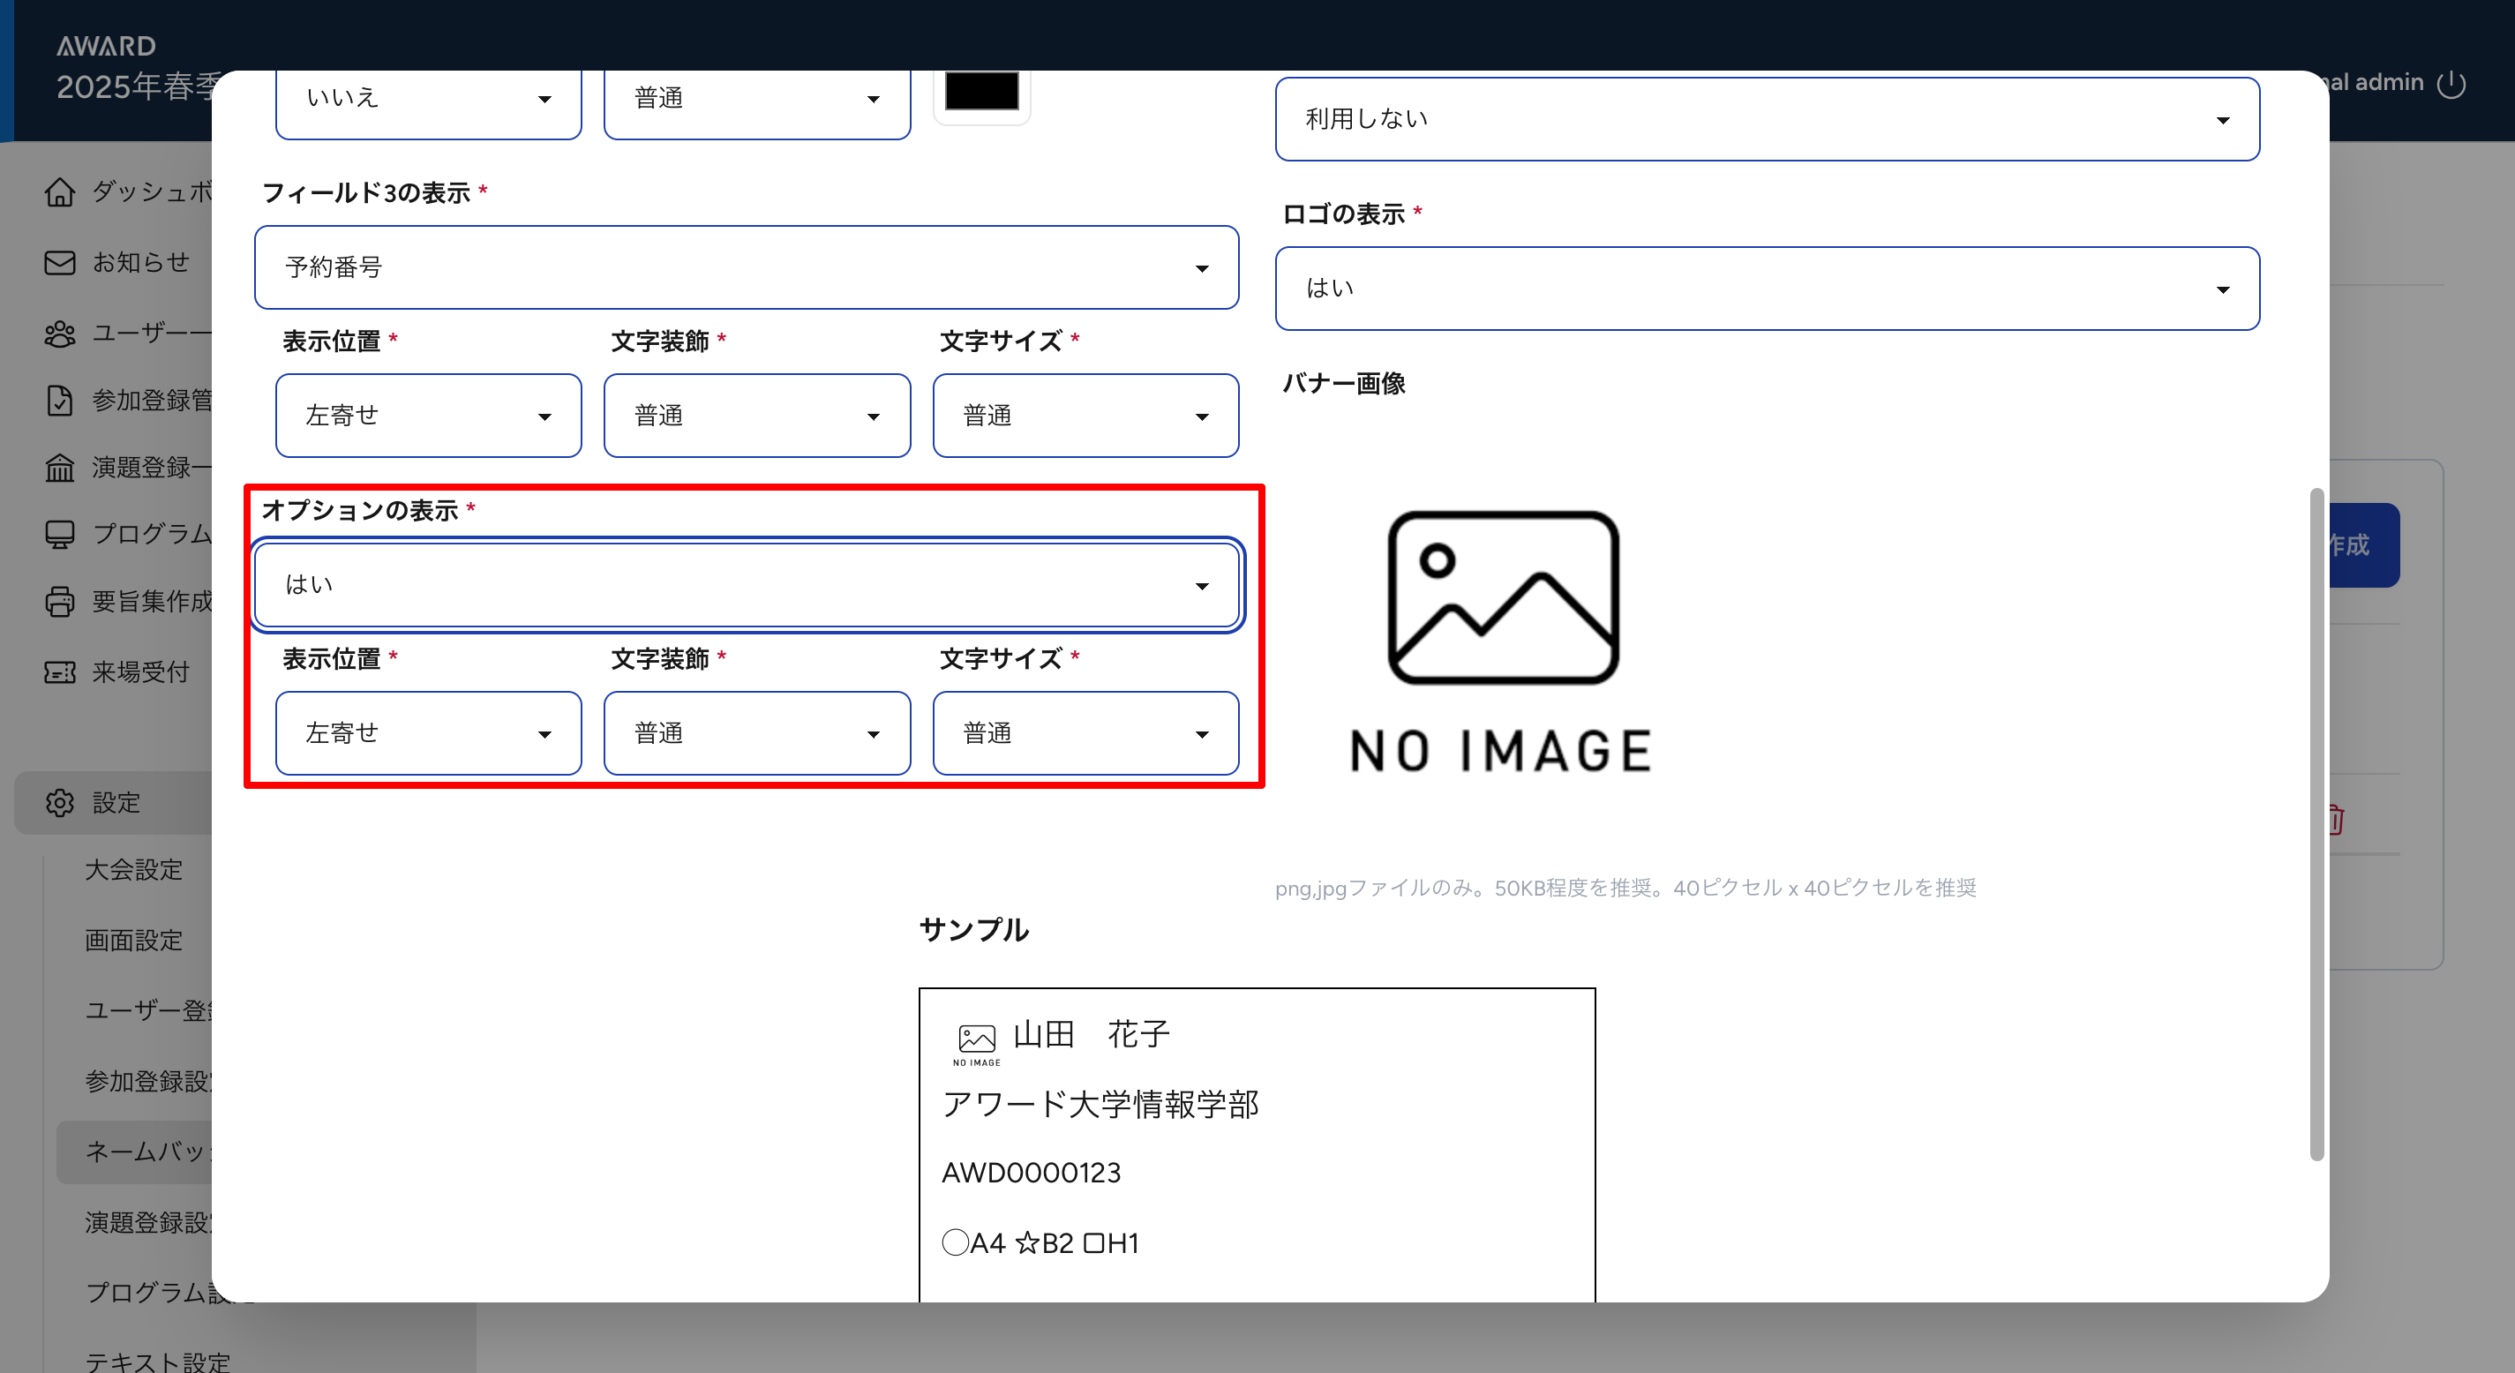
Task: Click the 来場受付 ticket icon
Action: coord(59,671)
